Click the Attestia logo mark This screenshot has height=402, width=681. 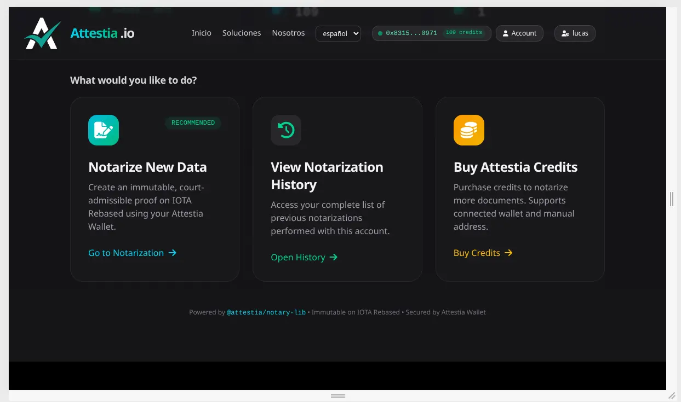(42, 33)
